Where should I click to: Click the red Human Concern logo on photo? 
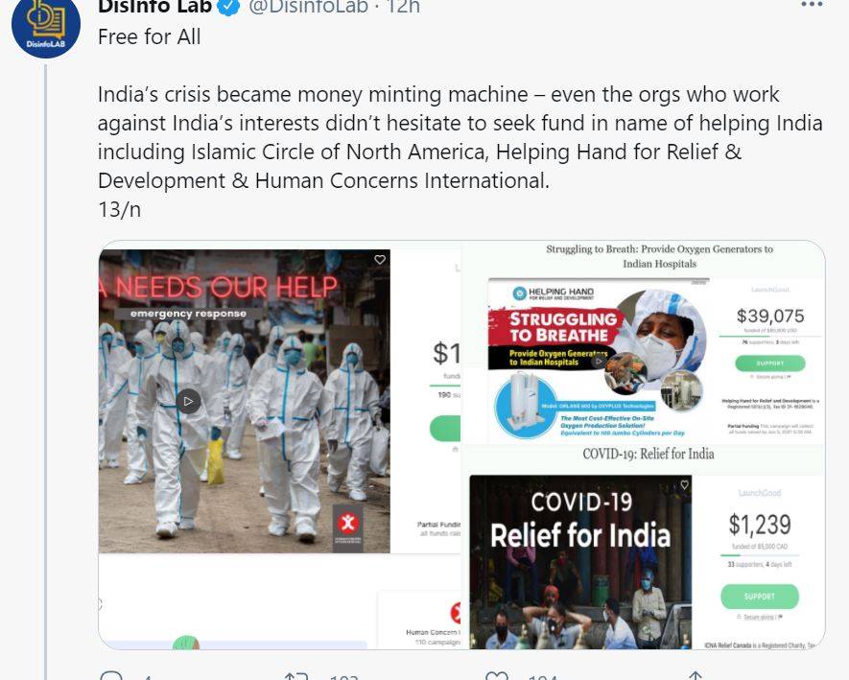[347, 523]
